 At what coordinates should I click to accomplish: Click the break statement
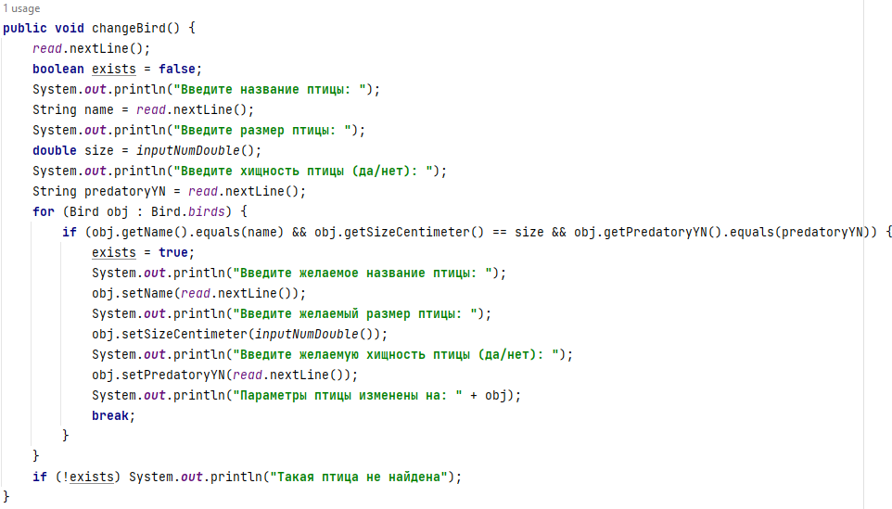click(x=113, y=415)
